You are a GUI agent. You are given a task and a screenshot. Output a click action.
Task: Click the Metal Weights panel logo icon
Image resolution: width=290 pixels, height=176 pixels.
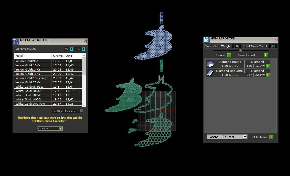point(16,41)
